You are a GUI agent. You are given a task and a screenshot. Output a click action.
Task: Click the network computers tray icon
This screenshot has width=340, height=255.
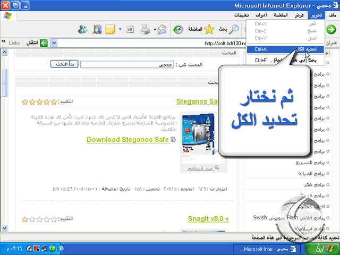45,249
